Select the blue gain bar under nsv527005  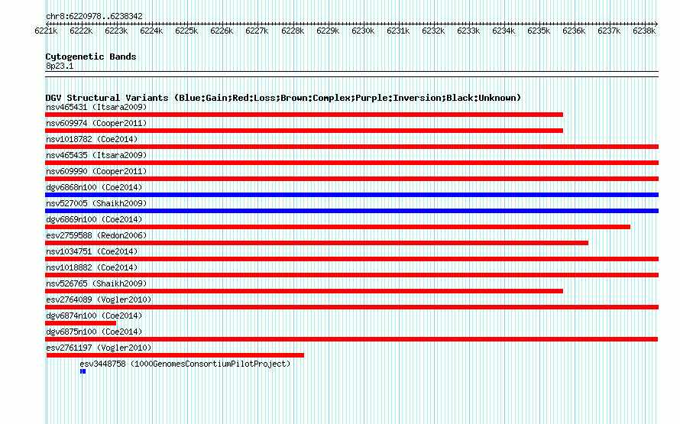[x=351, y=211]
